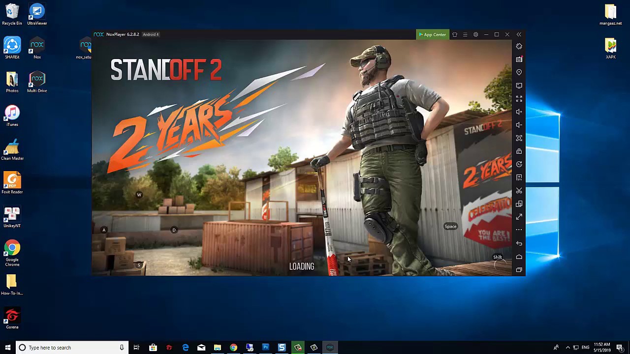The image size is (630, 354).
Task: Click the A key mapping overlay
Action: 104,230
